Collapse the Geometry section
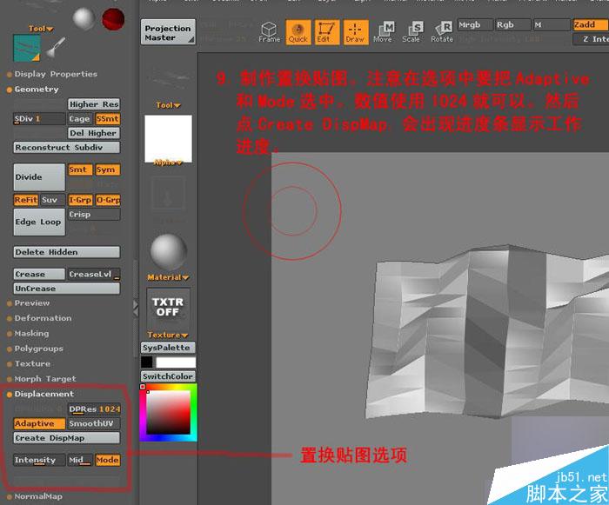609x505 pixels. [37, 90]
